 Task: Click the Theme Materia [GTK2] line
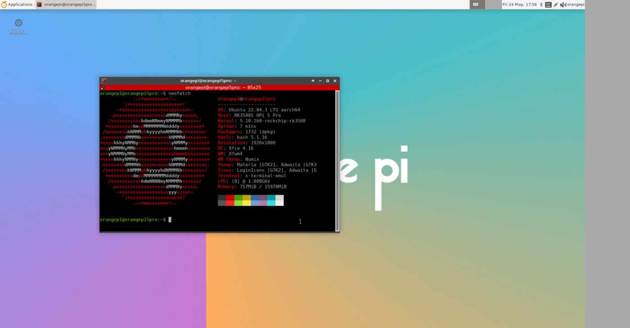(267, 165)
